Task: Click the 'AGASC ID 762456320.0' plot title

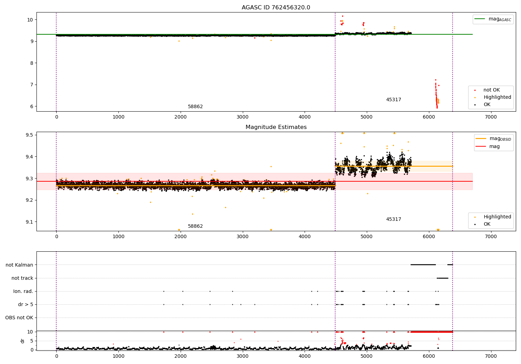Action: [276, 8]
